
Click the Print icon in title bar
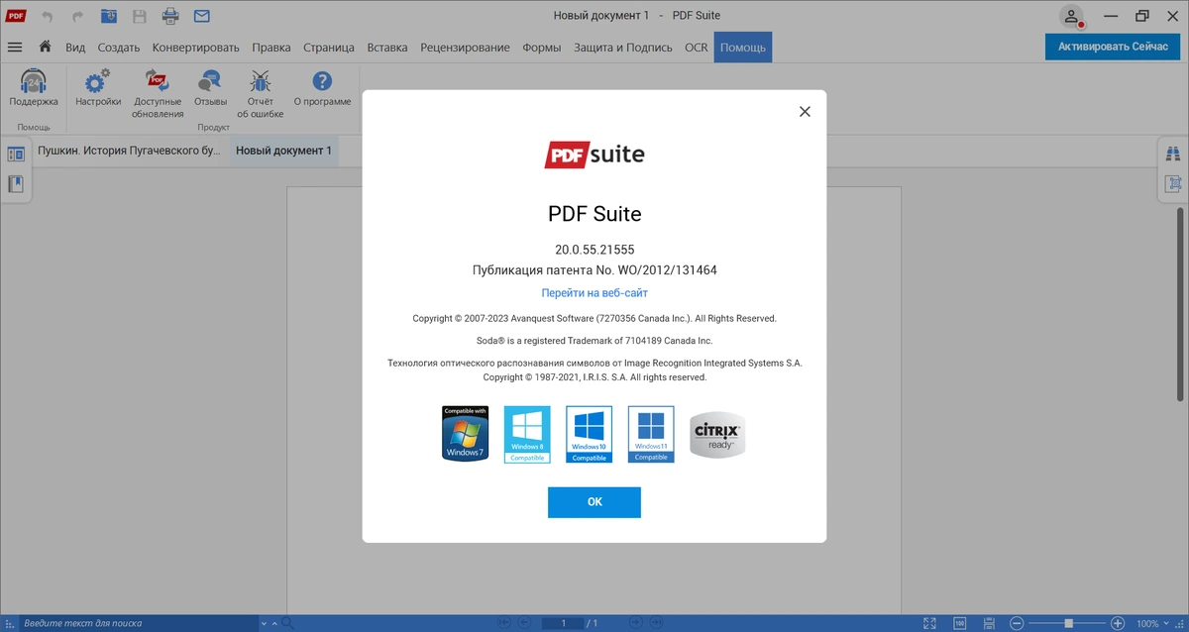[170, 16]
